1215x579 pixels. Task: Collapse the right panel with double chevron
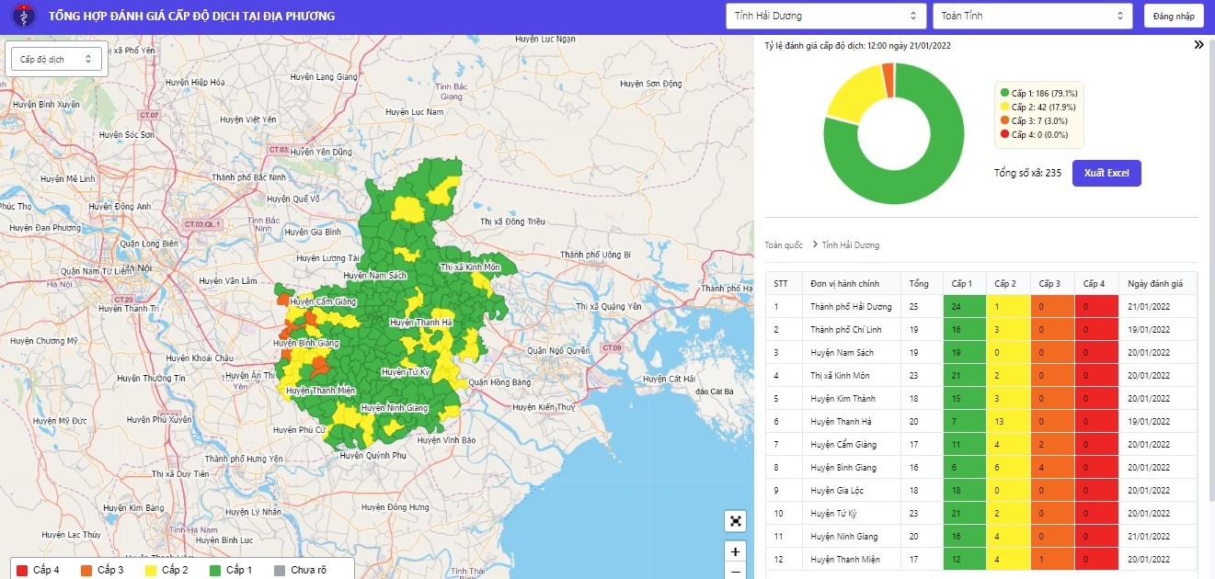pyautogui.click(x=1199, y=45)
